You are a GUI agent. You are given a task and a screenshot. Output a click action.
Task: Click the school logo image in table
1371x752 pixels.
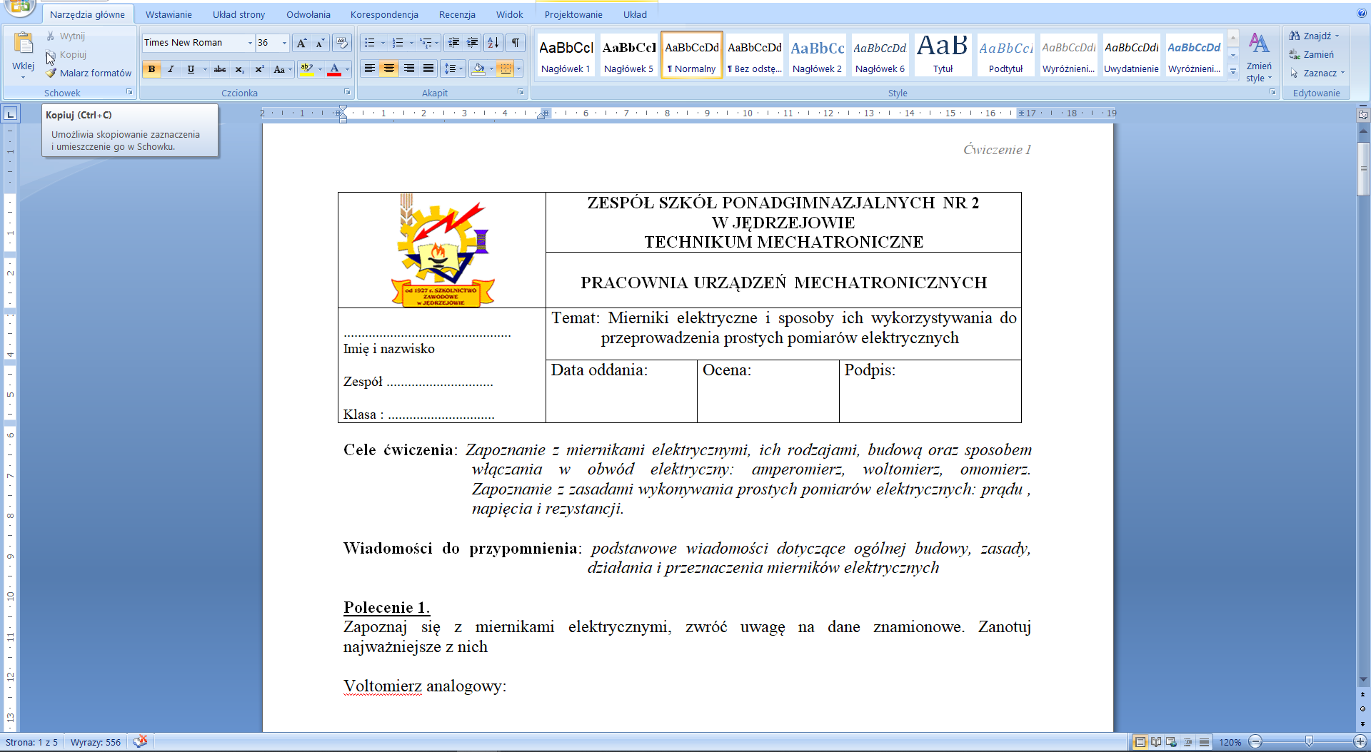point(443,250)
